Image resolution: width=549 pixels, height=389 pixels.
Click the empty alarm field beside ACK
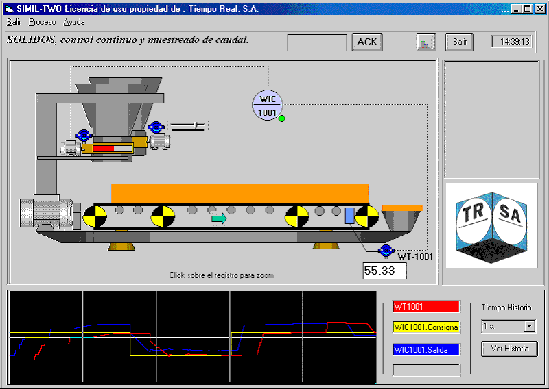317,42
